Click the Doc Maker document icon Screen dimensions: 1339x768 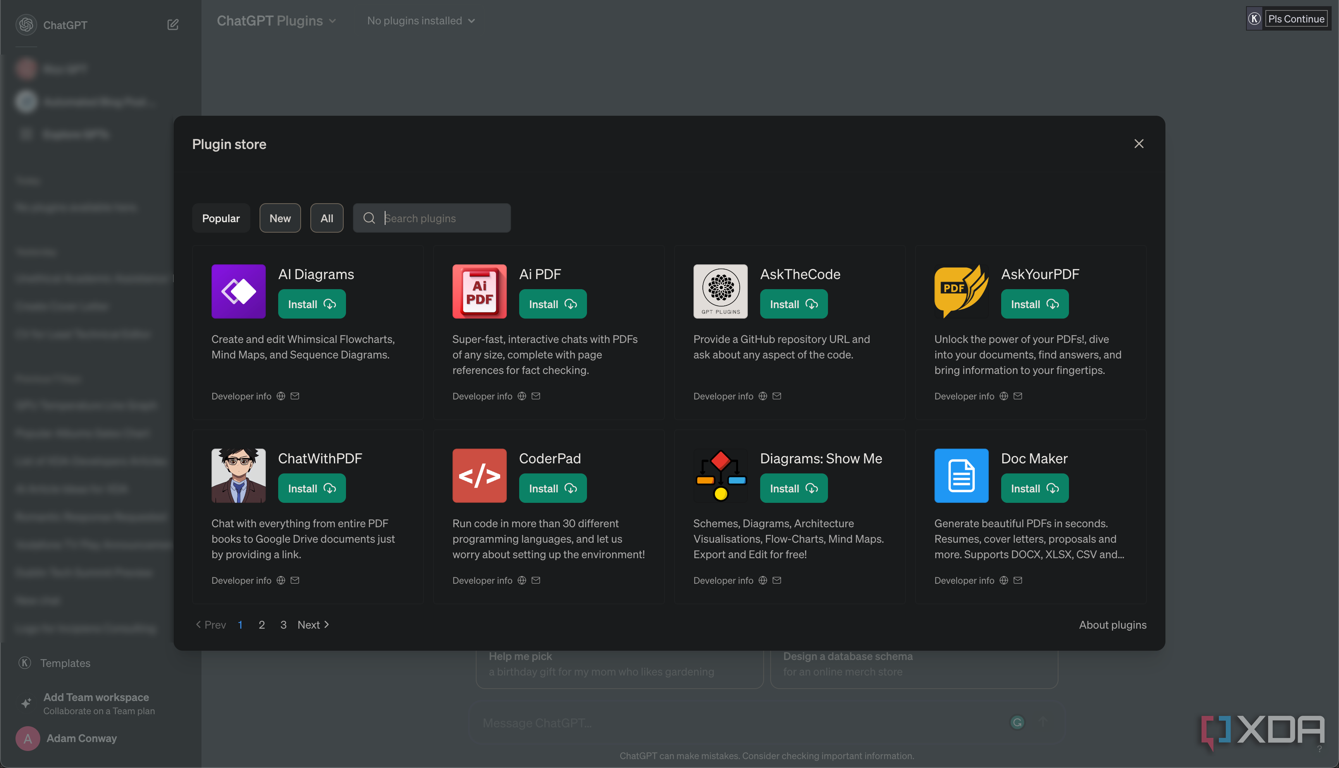tap(961, 475)
